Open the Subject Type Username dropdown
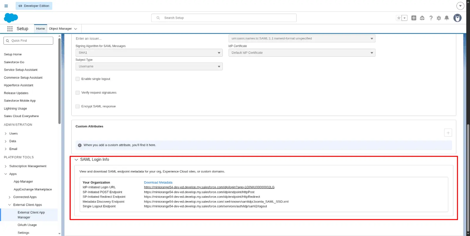The image size is (470, 236). point(149,67)
